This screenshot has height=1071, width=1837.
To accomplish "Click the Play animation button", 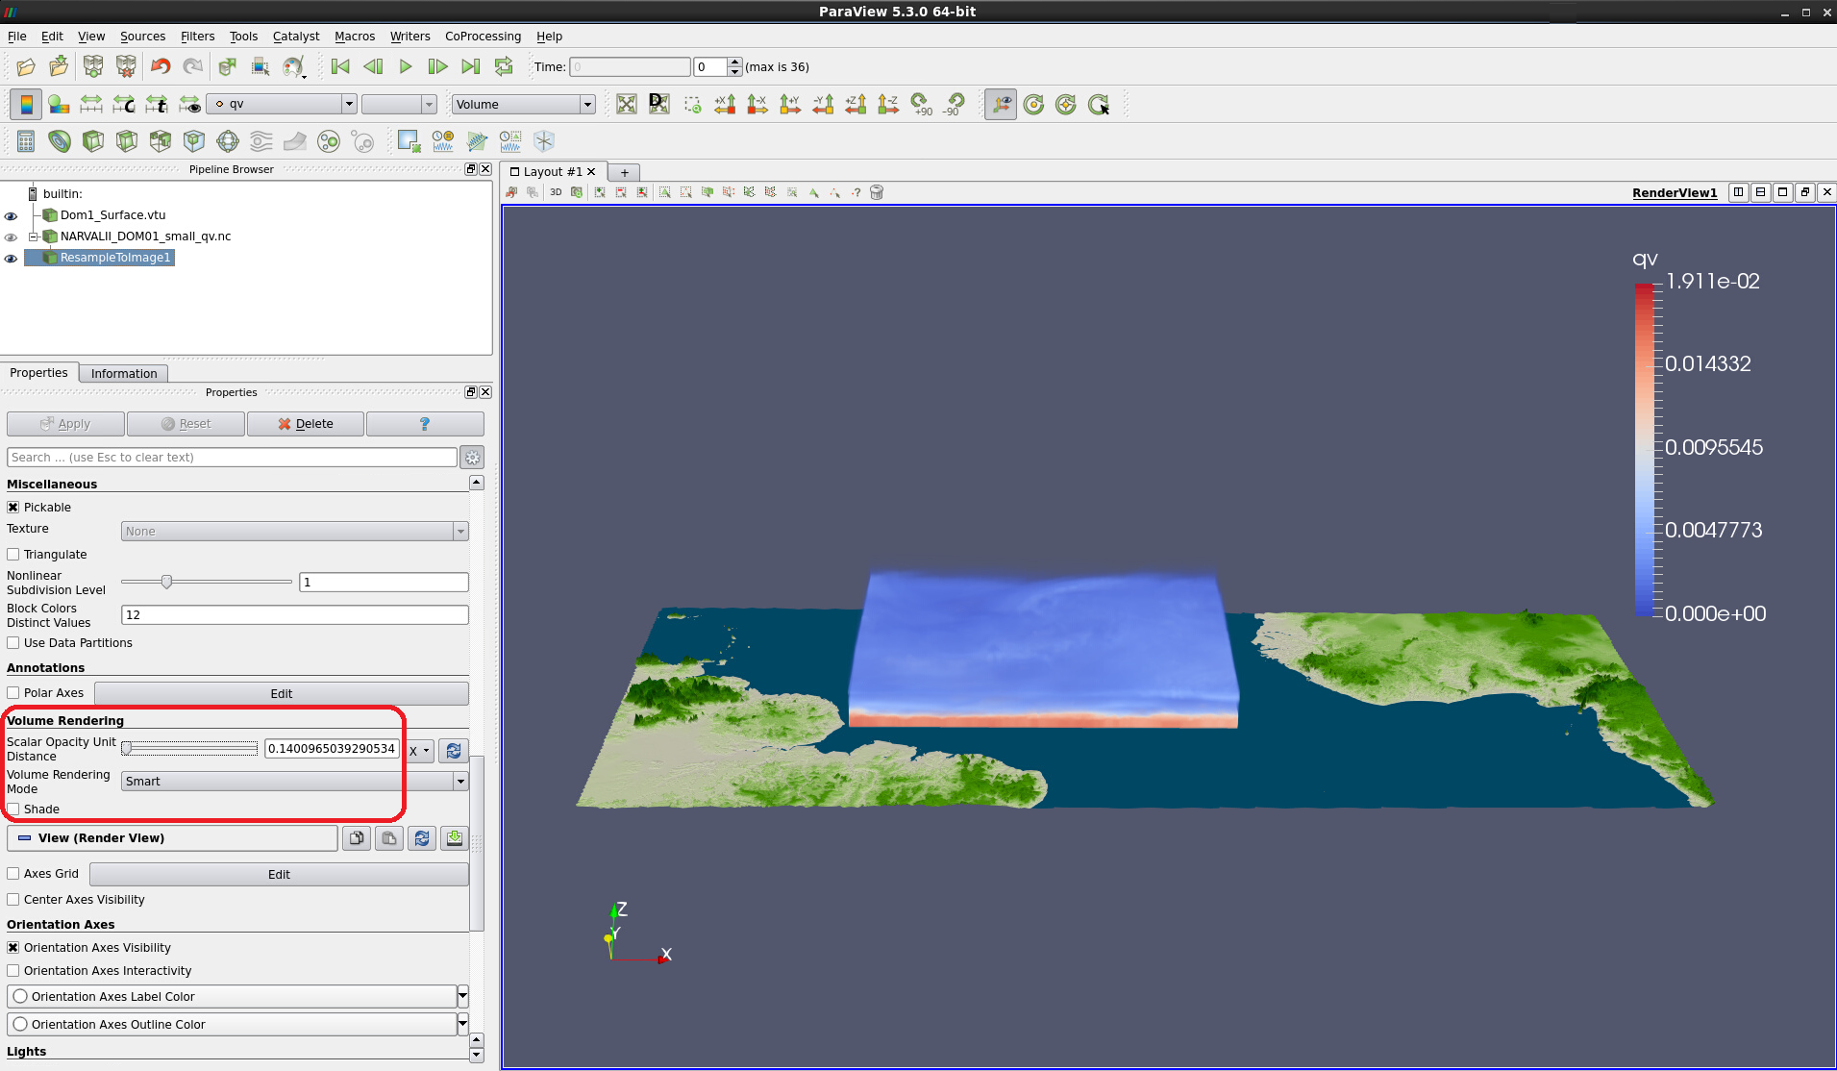I will 406,66.
